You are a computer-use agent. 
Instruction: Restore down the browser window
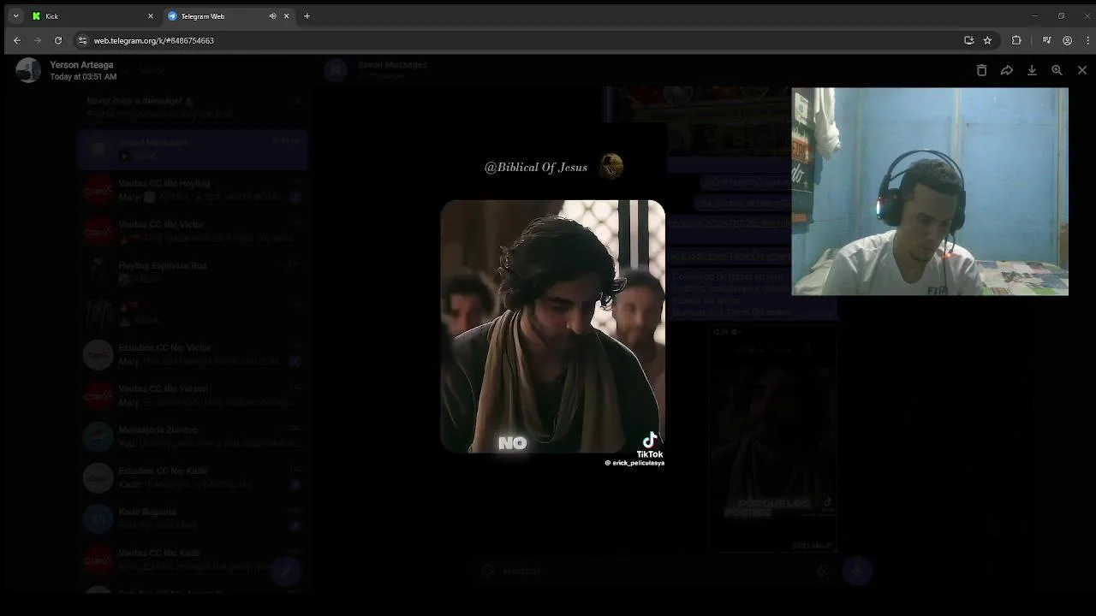tap(1061, 15)
